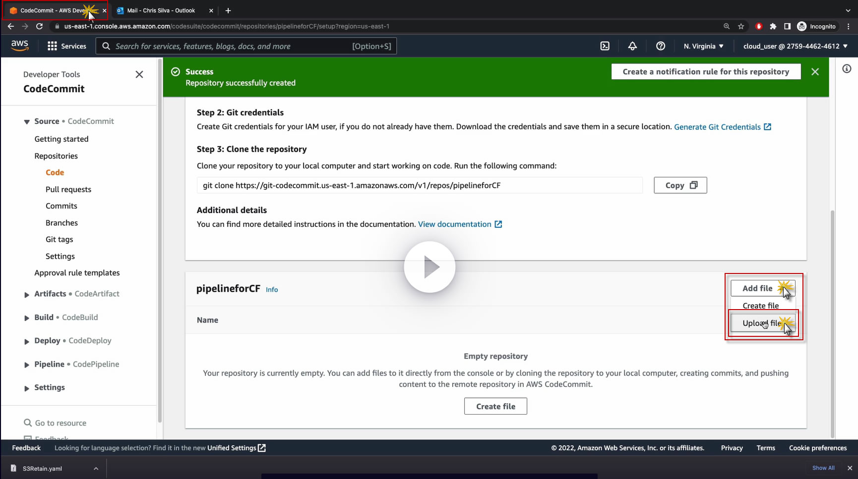Screen dimensions: 858x479
Task: Open the S3Retain.yaml downloaded file
Action: pos(43,469)
